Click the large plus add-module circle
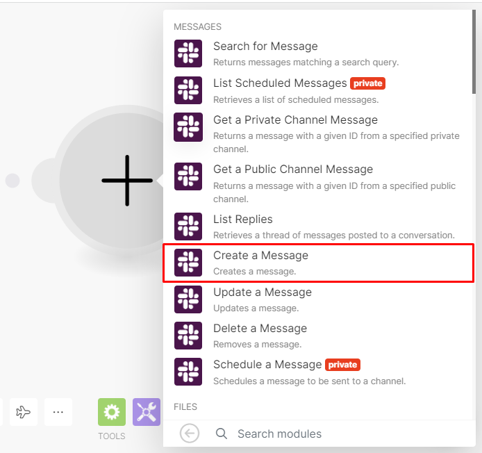482x453 pixels. click(x=127, y=181)
